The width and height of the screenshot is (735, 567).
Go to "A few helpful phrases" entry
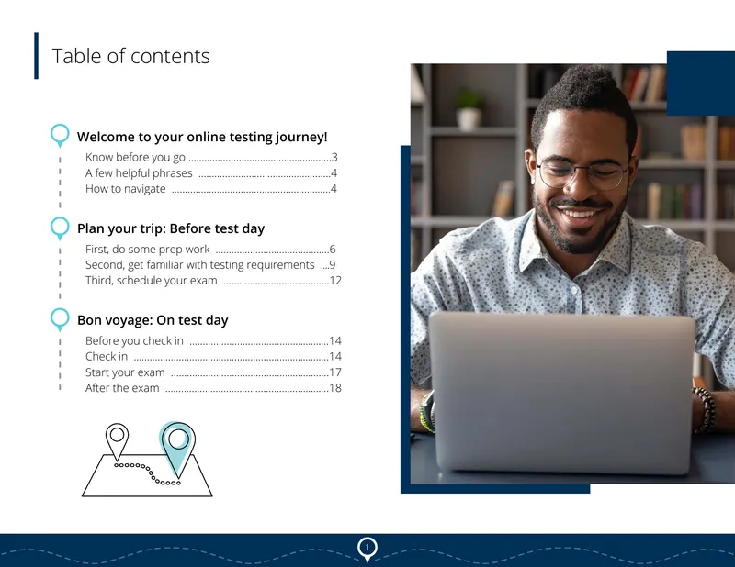[x=211, y=172]
